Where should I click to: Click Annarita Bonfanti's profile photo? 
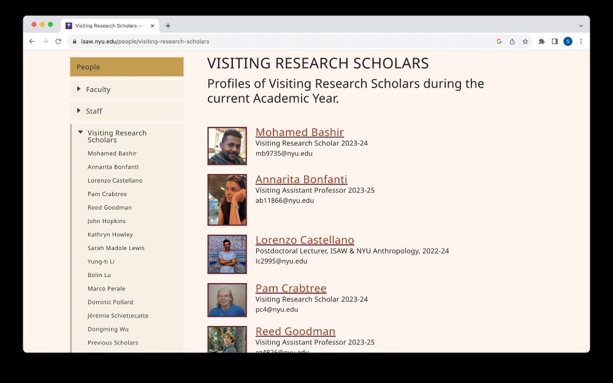[x=227, y=200]
